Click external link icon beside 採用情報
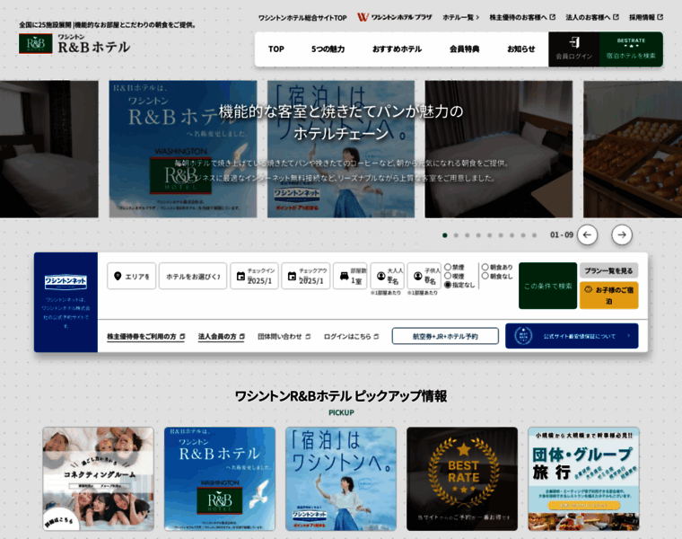The image size is (682, 539). (x=660, y=17)
